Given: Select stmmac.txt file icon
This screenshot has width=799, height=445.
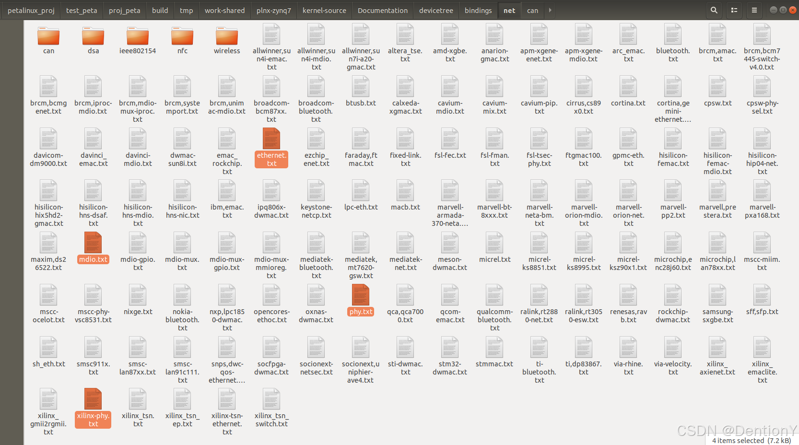Looking at the screenshot, I should [494, 347].
